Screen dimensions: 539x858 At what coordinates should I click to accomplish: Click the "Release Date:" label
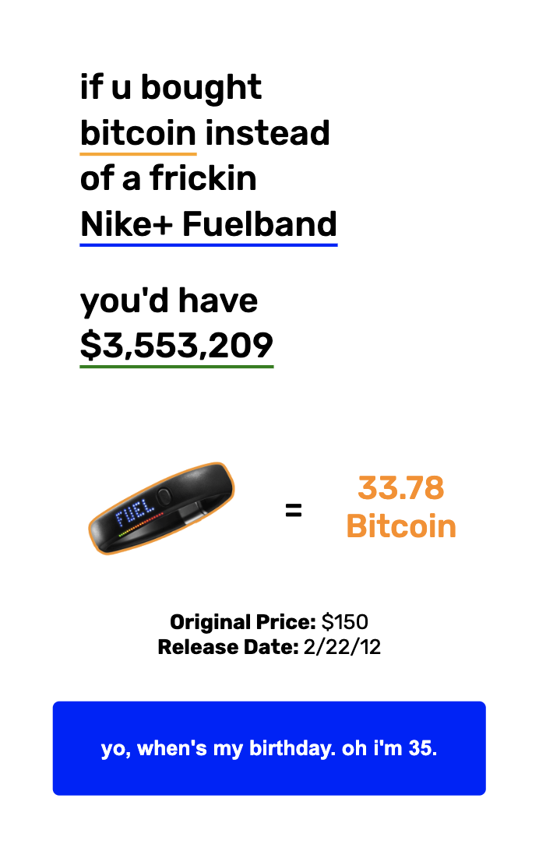pos(228,646)
